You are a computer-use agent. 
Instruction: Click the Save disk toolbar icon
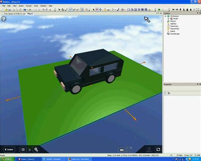[10, 10]
